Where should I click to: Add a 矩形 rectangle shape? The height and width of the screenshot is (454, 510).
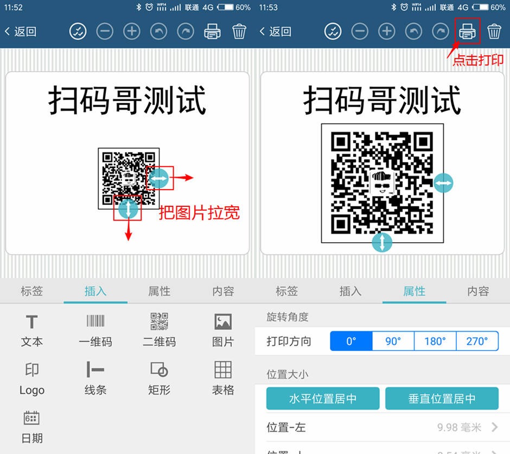click(159, 379)
